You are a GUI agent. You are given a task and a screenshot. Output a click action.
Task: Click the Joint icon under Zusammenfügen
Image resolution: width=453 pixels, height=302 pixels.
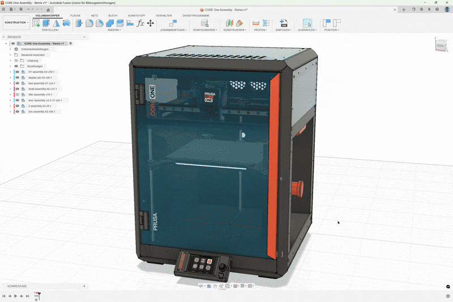coord(173,23)
